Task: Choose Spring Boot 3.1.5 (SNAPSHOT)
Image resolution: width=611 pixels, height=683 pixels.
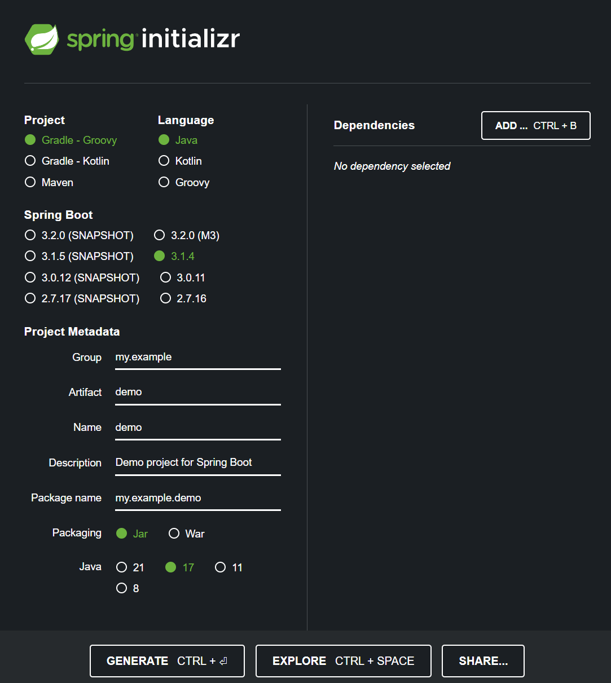Action: [x=79, y=256]
